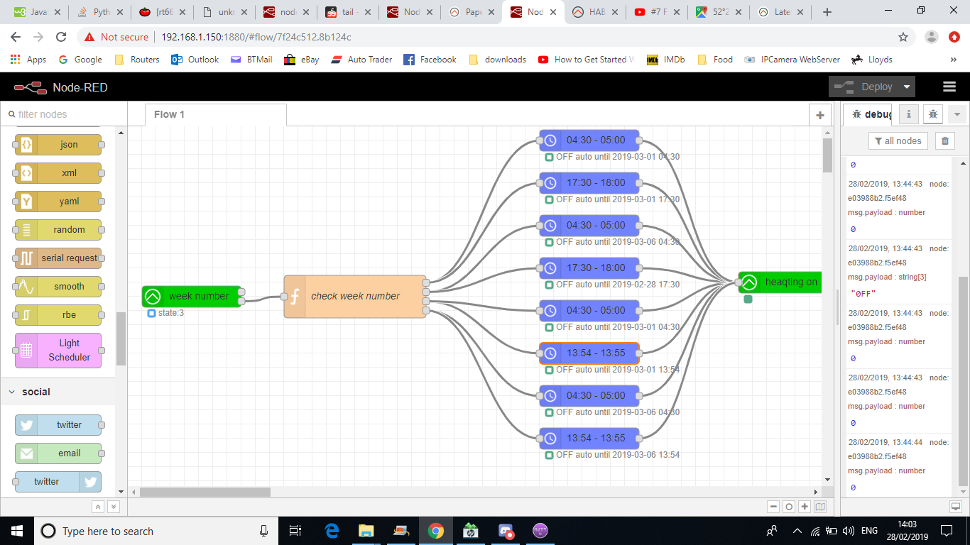Open the Deploy options dropdown arrow
This screenshot has width=970, height=545.
click(906, 87)
